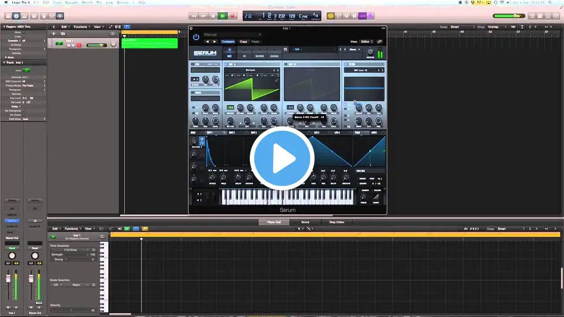Click the Piano Roll editor tab
The image size is (564, 317).
(274, 222)
